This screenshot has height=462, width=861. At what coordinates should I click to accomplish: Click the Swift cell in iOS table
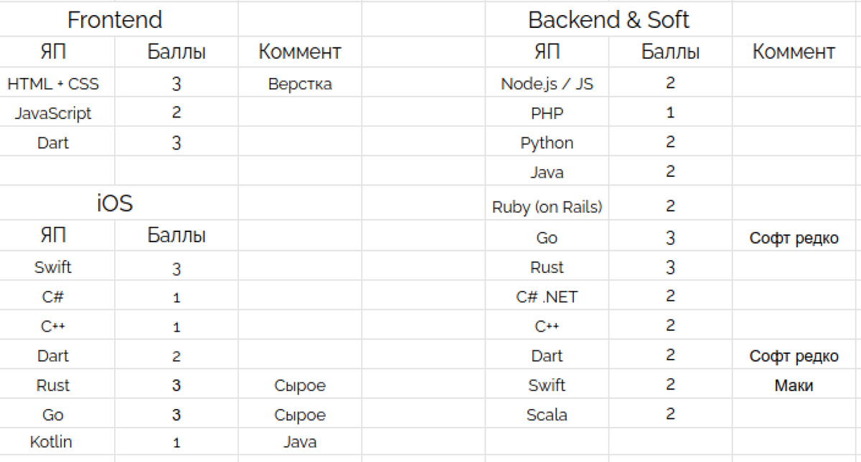(53, 268)
